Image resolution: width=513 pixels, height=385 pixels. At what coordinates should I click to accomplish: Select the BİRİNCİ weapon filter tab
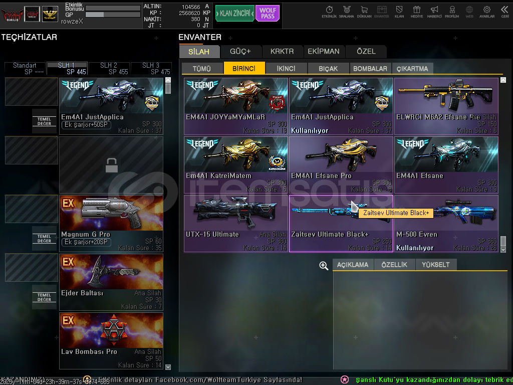[244, 68]
